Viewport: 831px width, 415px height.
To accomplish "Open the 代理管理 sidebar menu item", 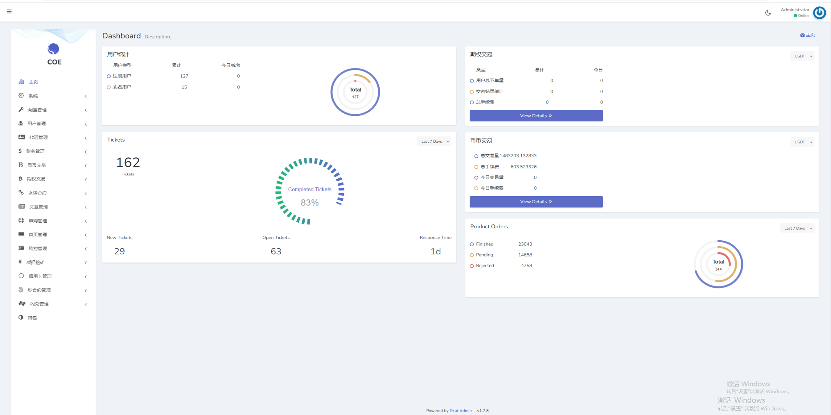I will [53, 137].
